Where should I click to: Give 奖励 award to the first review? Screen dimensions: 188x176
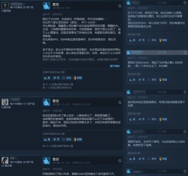click(78, 78)
